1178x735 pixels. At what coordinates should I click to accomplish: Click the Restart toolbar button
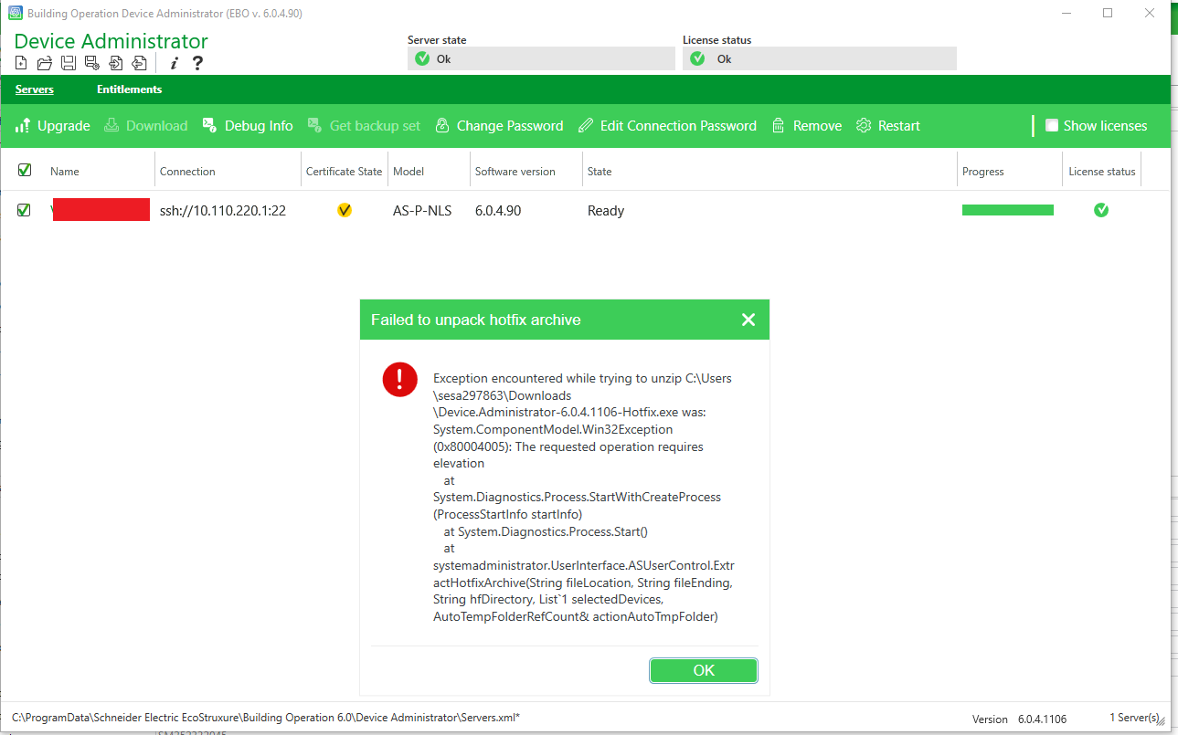click(x=888, y=126)
